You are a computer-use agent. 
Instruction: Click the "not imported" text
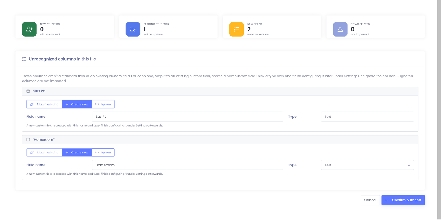[x=359, y=35]
